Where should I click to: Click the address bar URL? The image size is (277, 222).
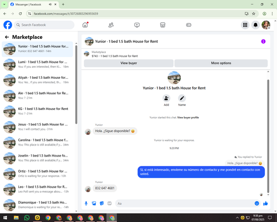66,14
